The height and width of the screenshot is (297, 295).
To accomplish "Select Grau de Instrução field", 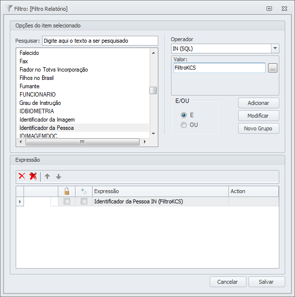I will 40,103.
